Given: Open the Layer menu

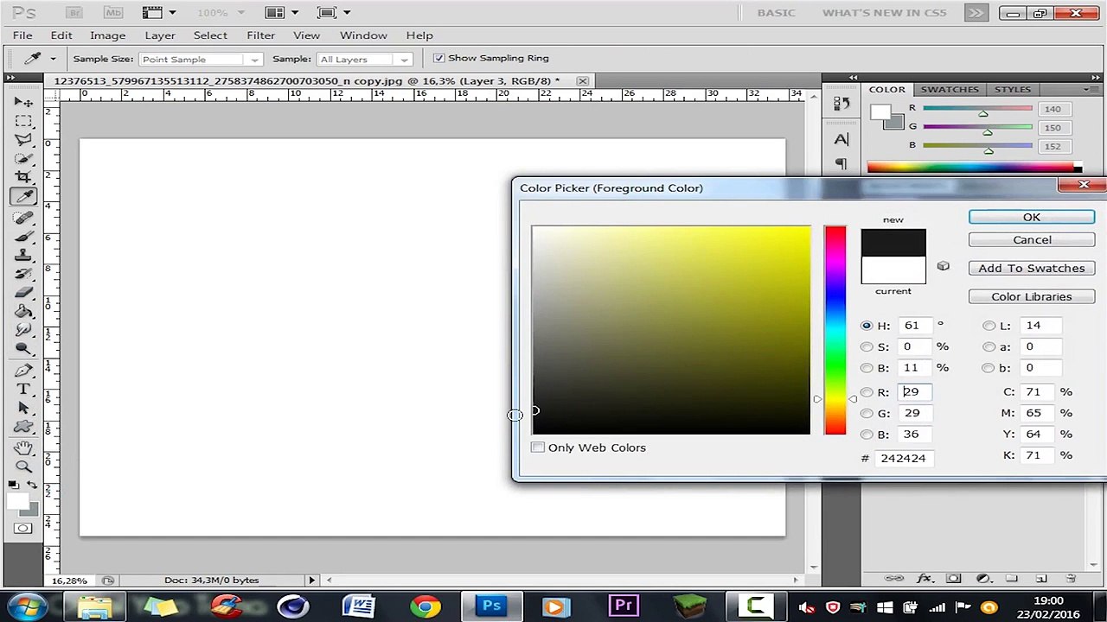Looking at the screenshot, I should click(160, 35).
